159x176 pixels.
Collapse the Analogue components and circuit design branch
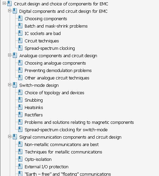[9, 55]
